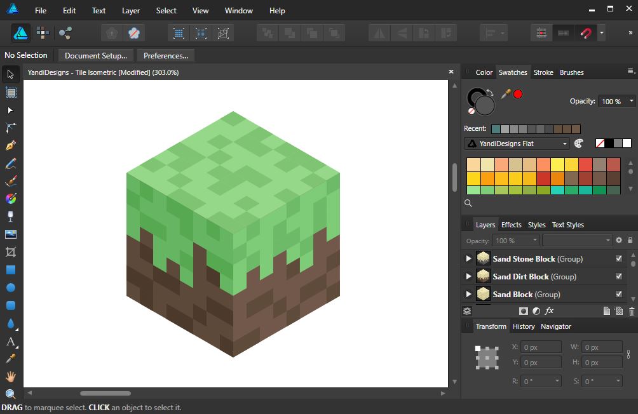
Task: Open the snapping options dropdown arrow
Action: coord(601,33)
